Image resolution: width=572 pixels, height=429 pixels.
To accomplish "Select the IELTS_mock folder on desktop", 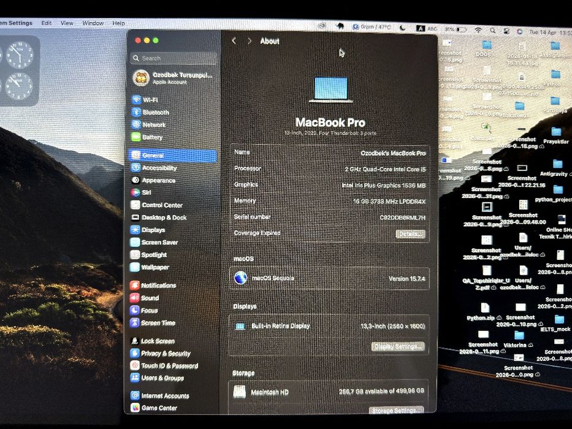I will tap(557, 324).
